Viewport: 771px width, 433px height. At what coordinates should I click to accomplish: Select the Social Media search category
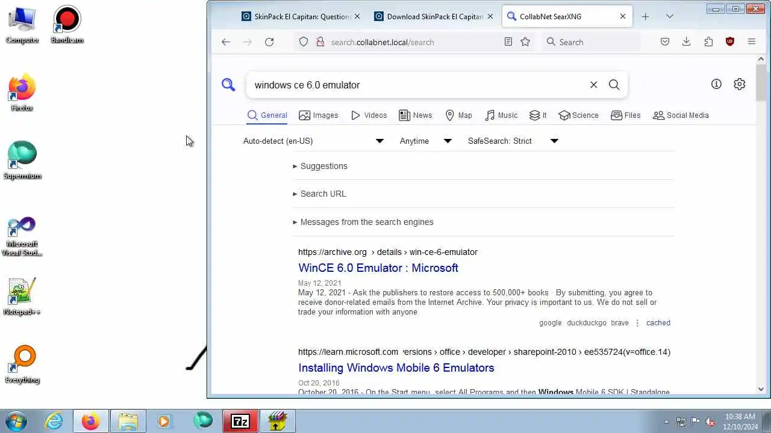pos(681,115)
